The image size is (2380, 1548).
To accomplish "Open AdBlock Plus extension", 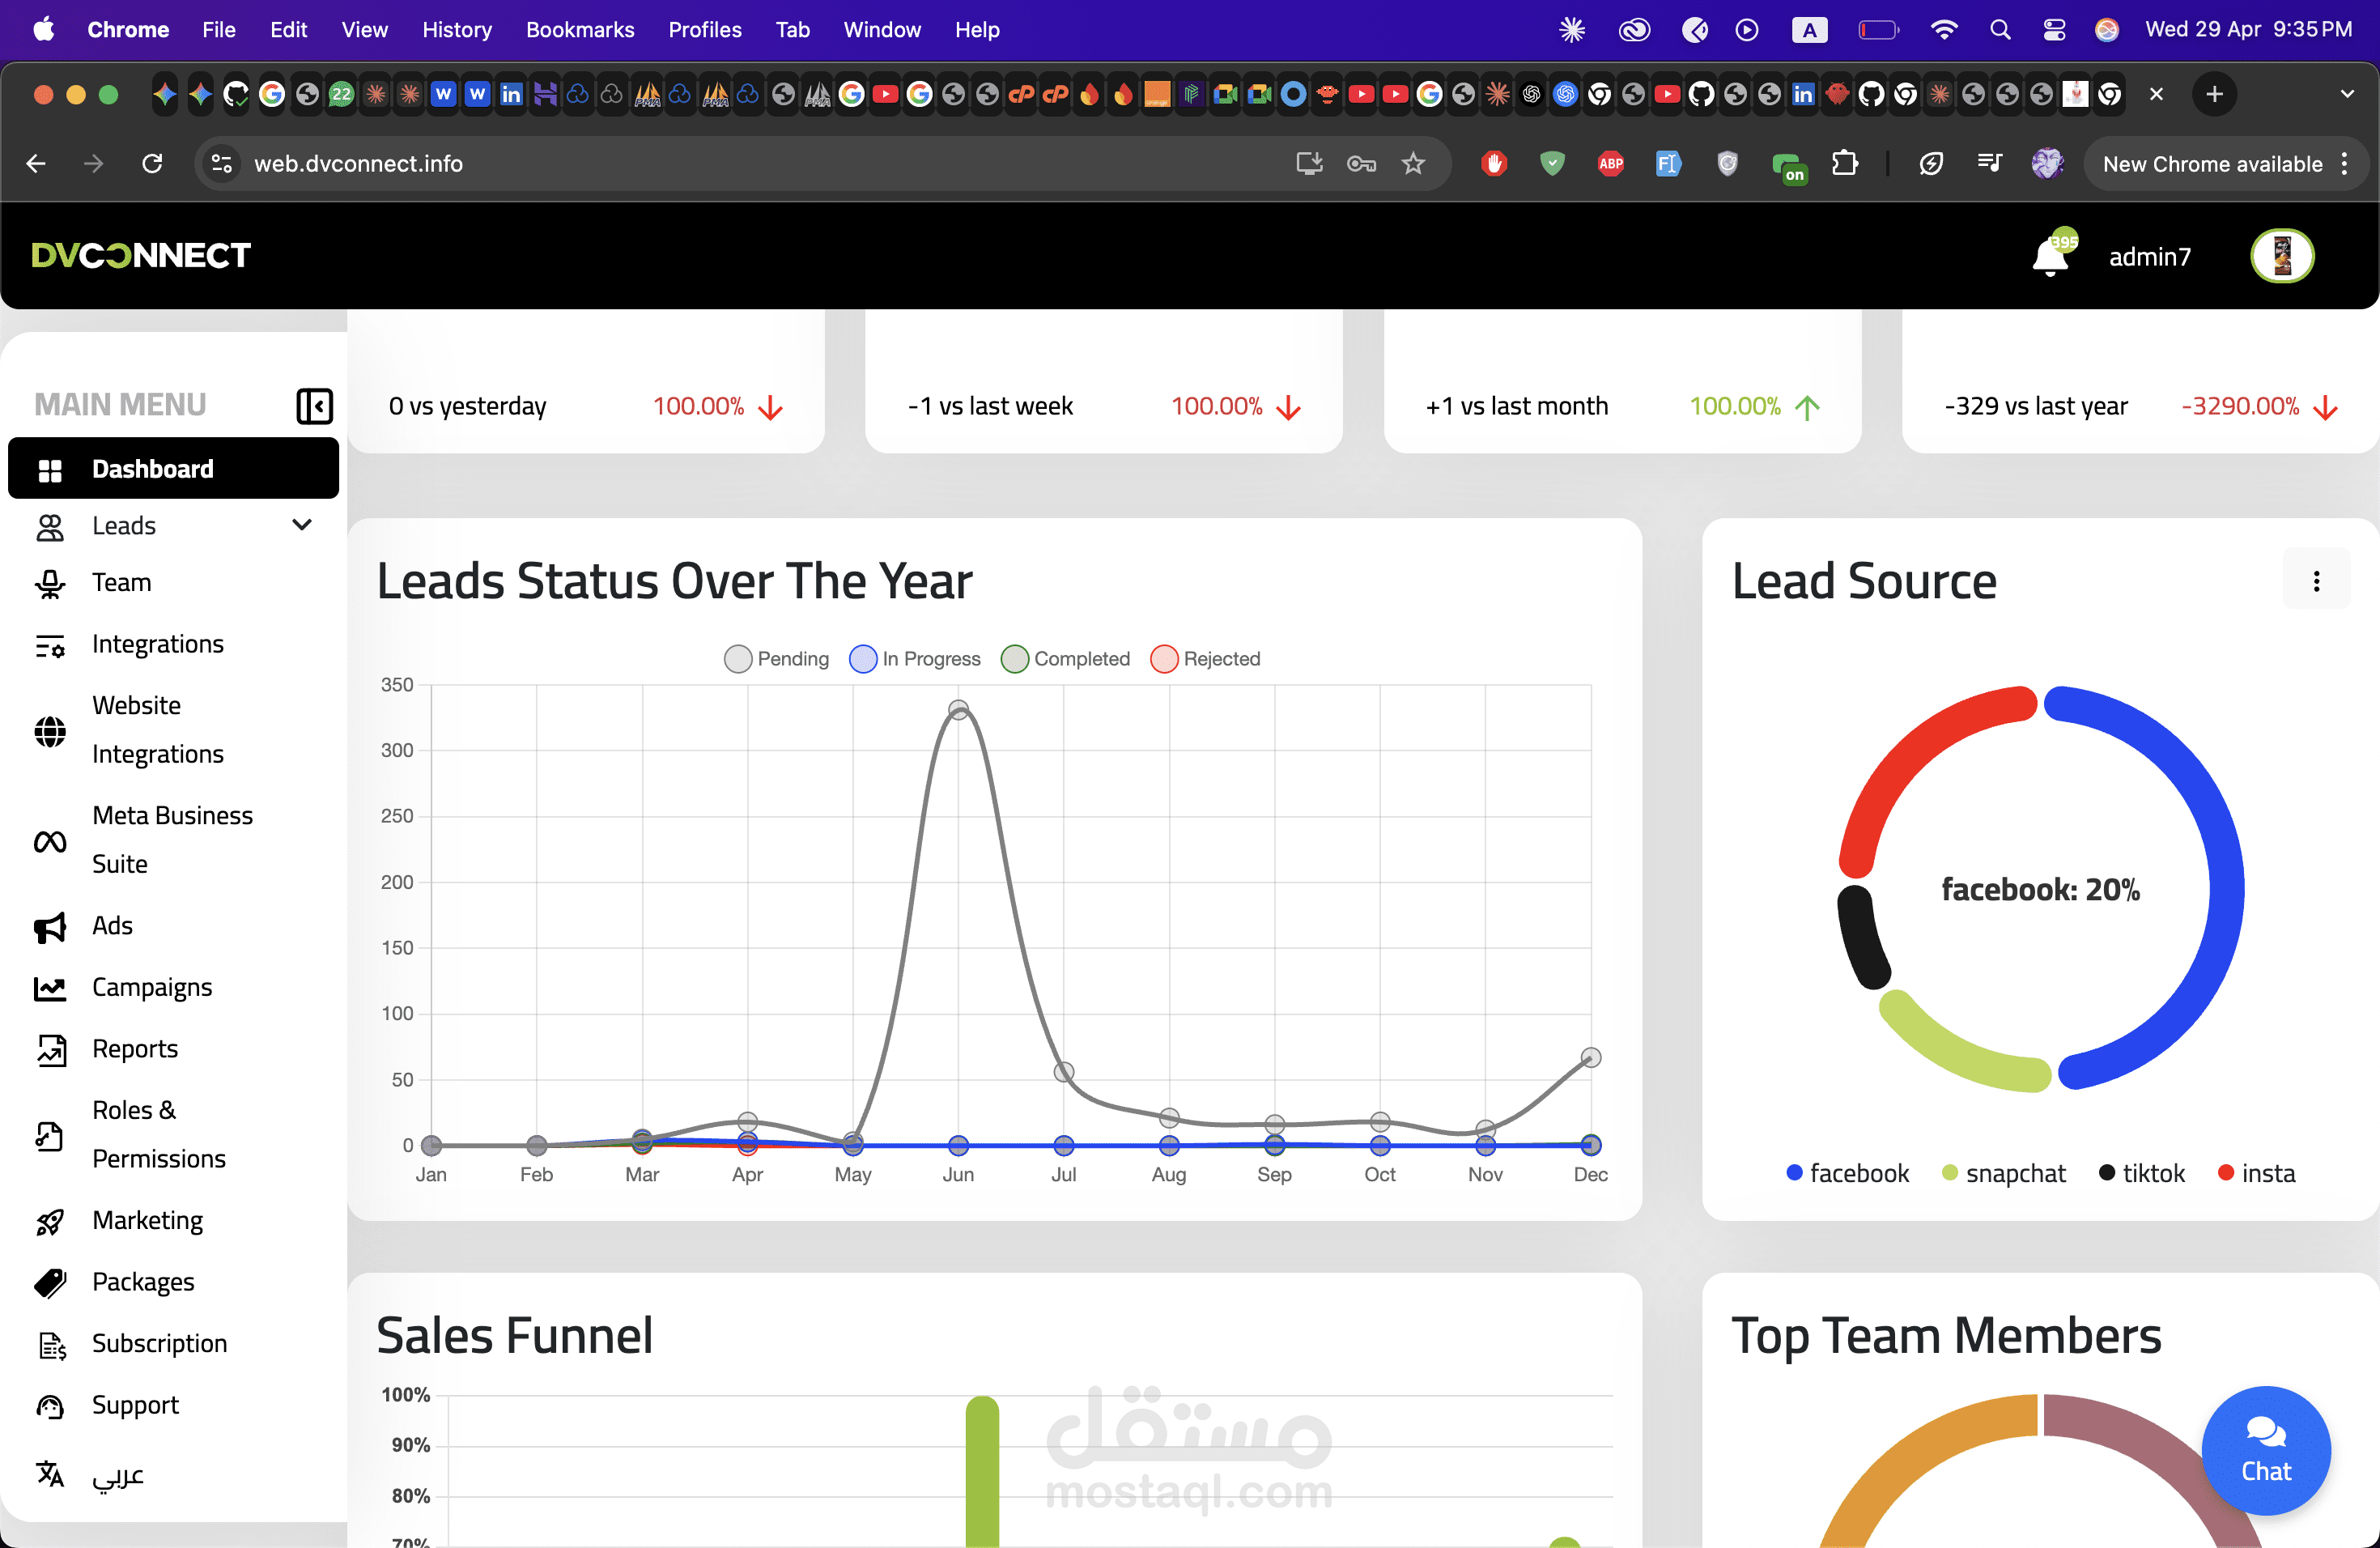I will click(x=1610, y=163).
